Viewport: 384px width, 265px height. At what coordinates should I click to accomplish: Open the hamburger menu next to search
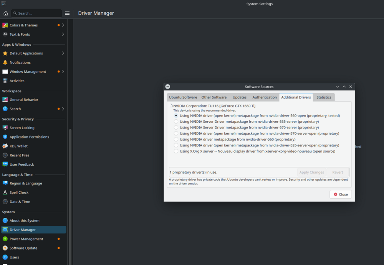(x=67, y=13)
